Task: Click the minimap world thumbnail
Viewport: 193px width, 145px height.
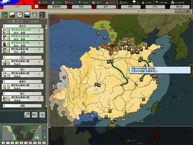Action: (x=22, y=133)
